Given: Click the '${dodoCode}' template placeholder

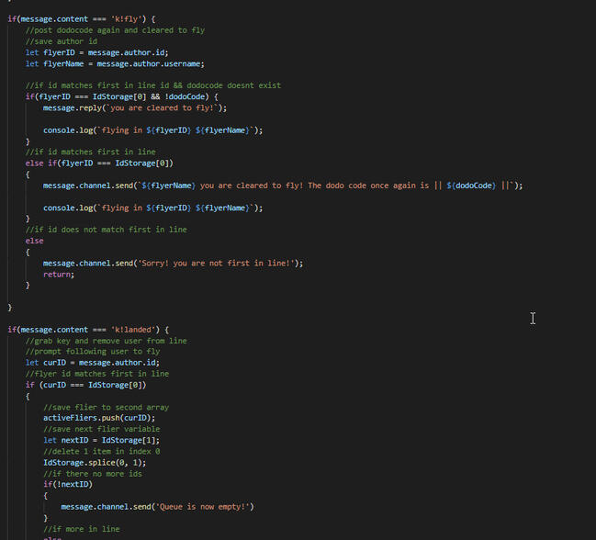Looking at the screenshot, I should coord(470,186).
